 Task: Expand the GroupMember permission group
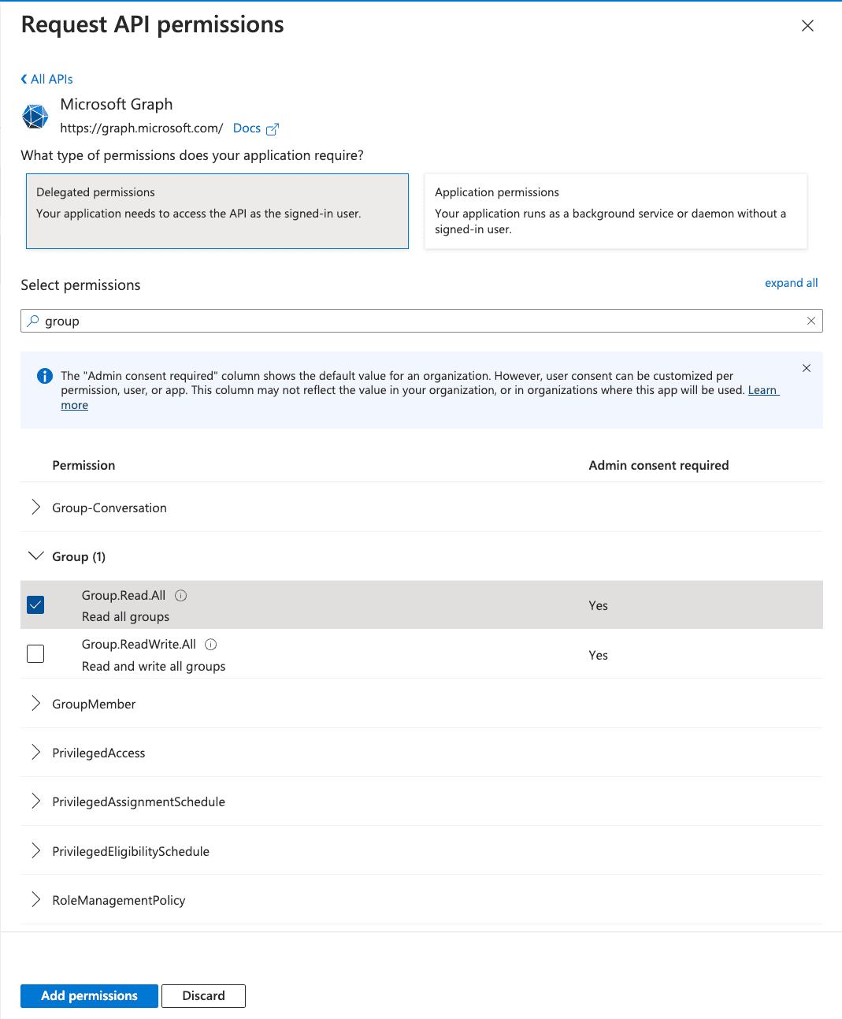coord(35,703)
